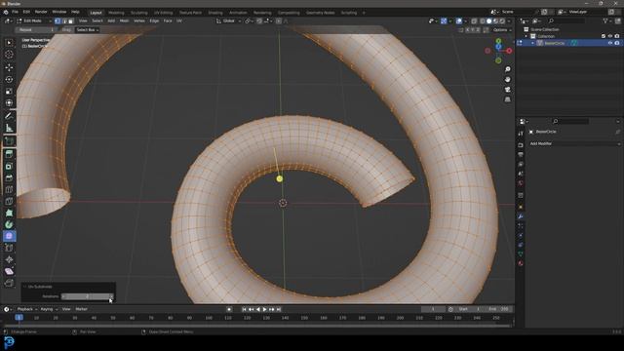Open the Vertex menu in viewport header
This screenshot has height=351, width=624.
click(139, 20)
